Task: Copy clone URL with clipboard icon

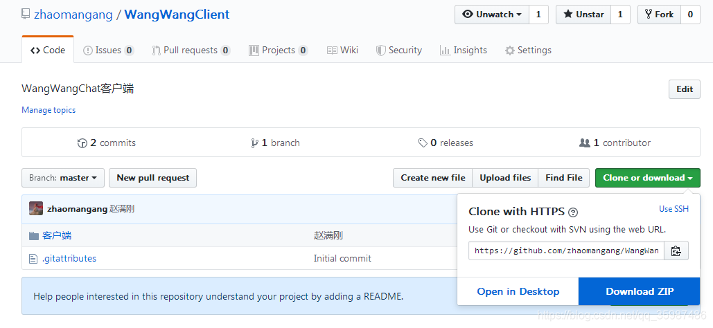Action: click(x=676, y=250)
